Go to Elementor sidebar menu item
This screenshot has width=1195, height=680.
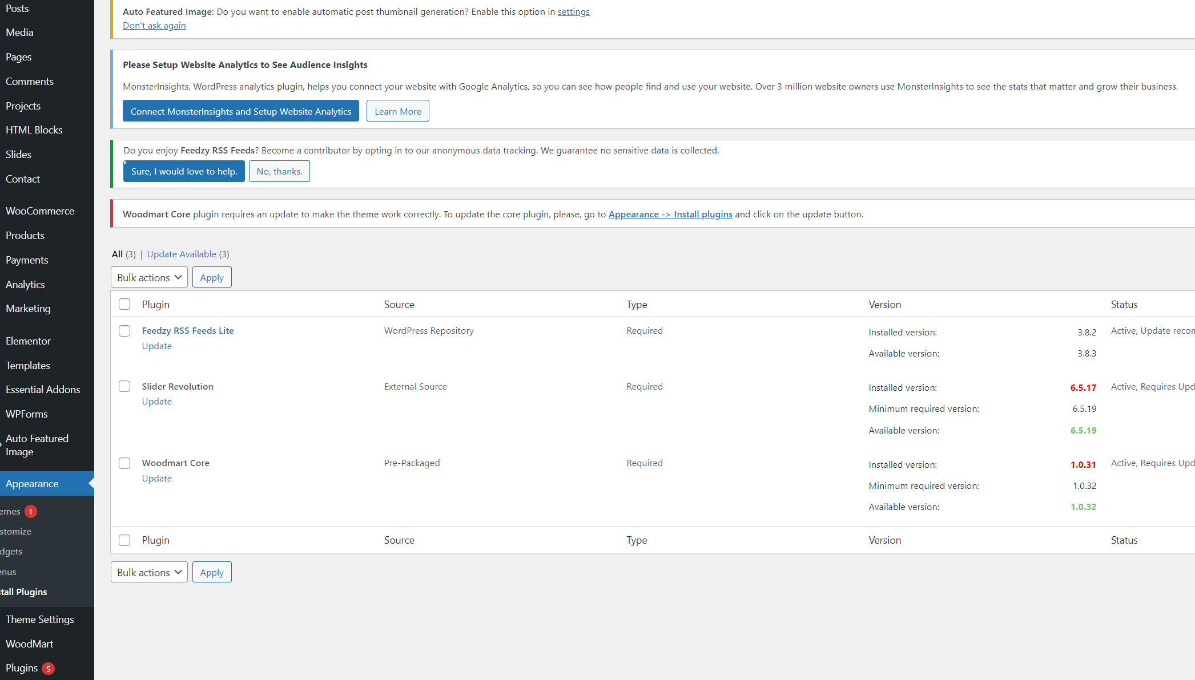click(29, 341)
